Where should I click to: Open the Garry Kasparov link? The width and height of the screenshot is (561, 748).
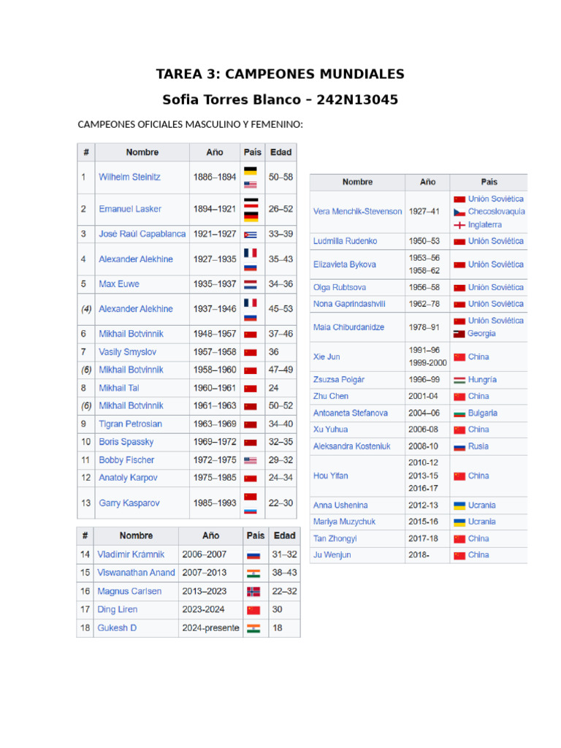[129, 503]
